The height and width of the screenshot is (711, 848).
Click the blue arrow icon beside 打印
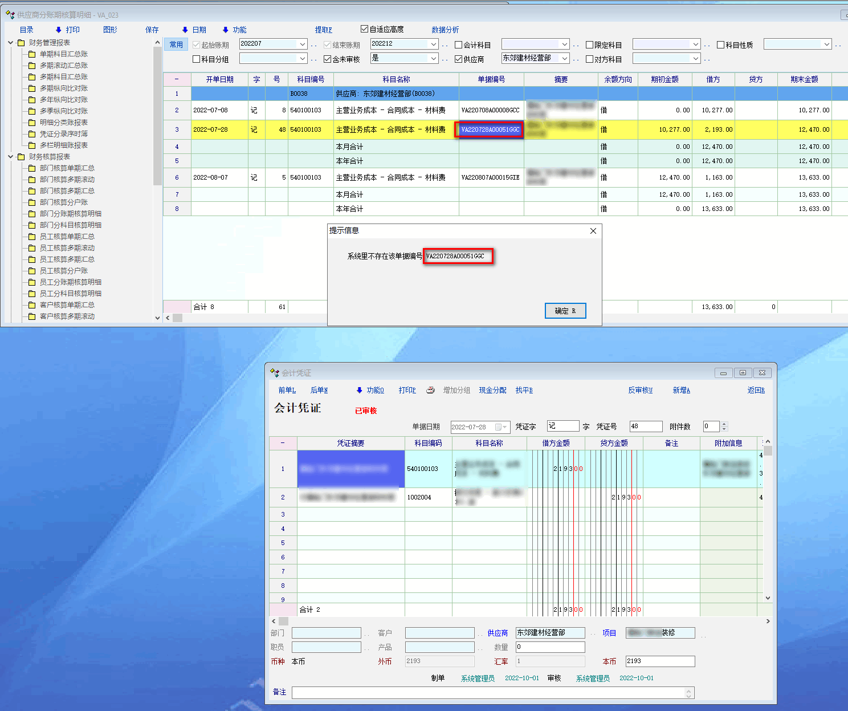(x=59, y=30)
